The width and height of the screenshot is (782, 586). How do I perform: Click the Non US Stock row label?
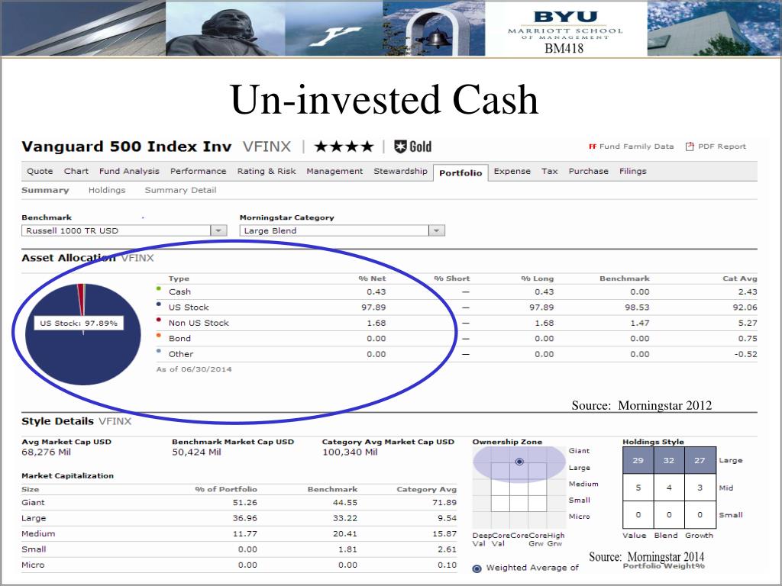[x=199, y=323]
